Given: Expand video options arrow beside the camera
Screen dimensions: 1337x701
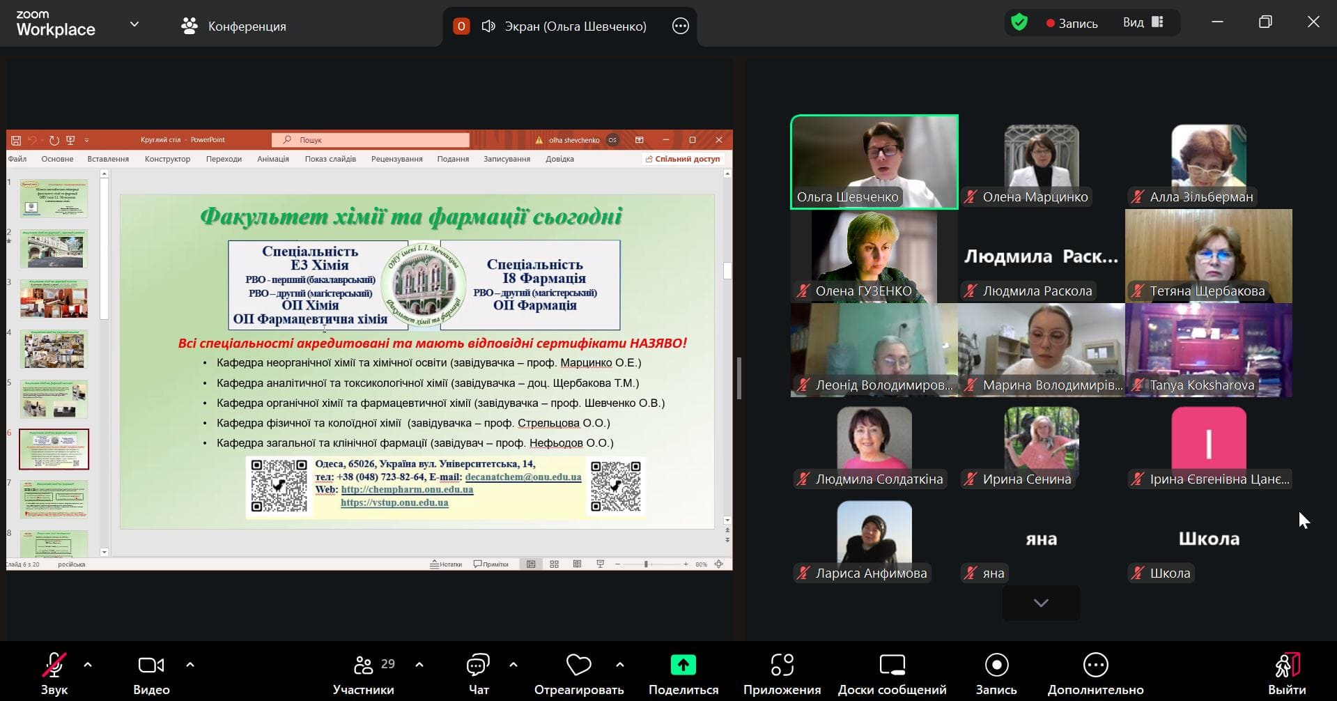Looking at the screenshot, I should click(x=190, y=665).
